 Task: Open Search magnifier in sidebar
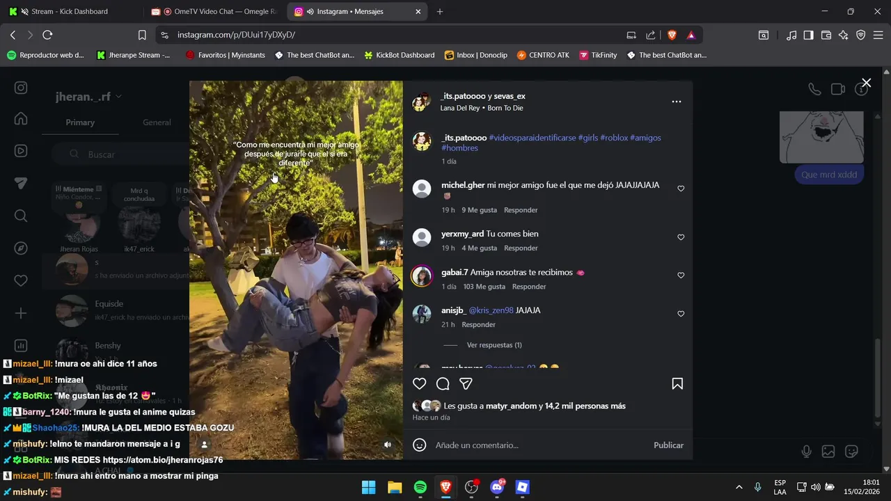point(21,216)
